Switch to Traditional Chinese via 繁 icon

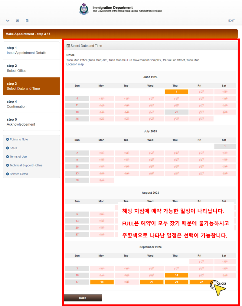pos(17,21)
